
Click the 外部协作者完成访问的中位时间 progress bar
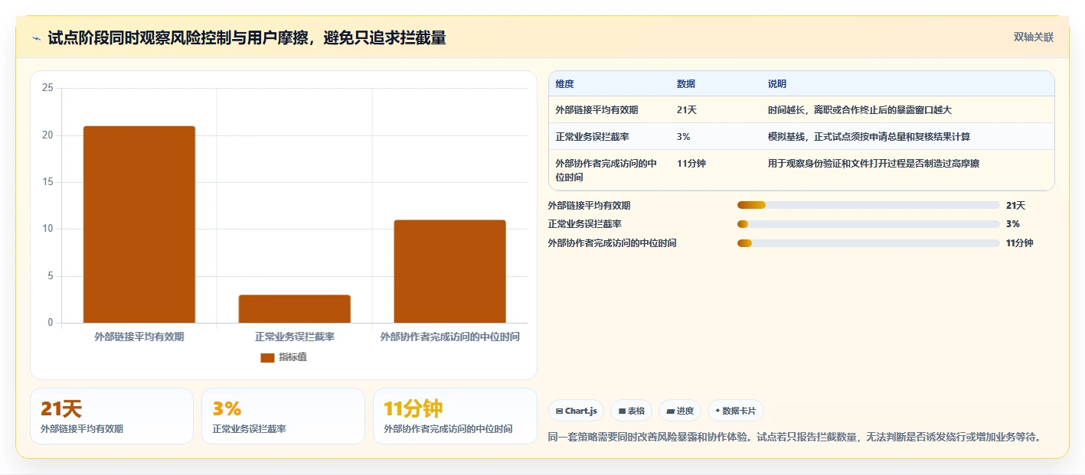click(x=868, y=243)
